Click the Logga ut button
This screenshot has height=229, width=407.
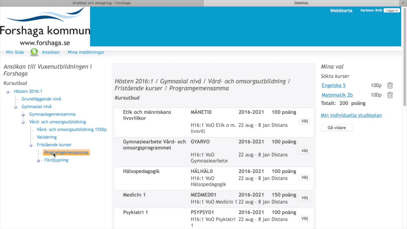click(x=392, y=10)
